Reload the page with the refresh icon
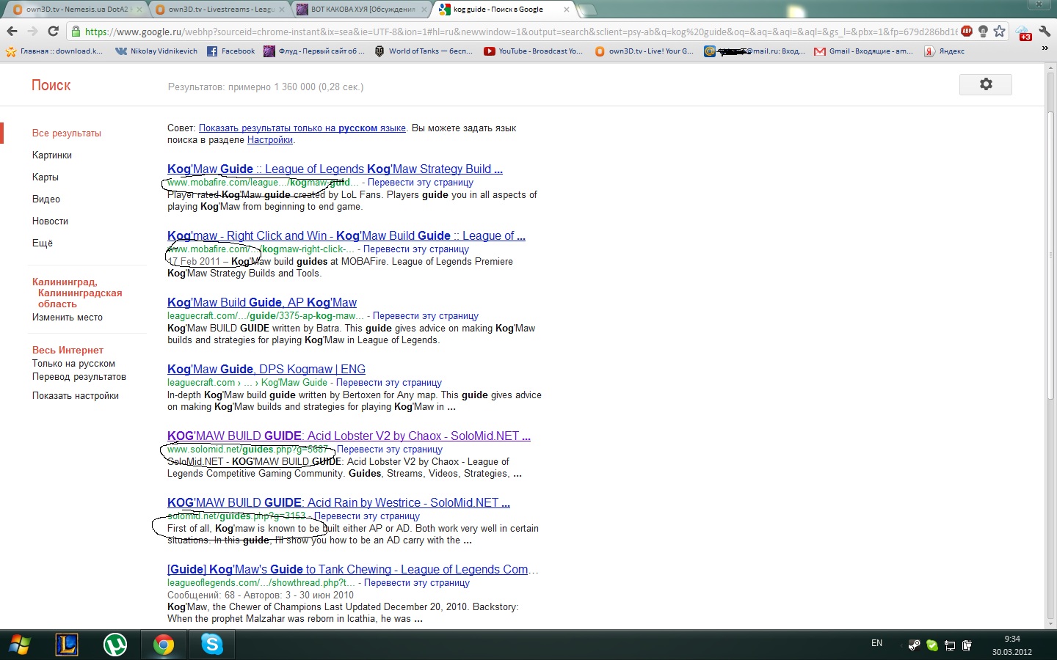 coord(53,32)
